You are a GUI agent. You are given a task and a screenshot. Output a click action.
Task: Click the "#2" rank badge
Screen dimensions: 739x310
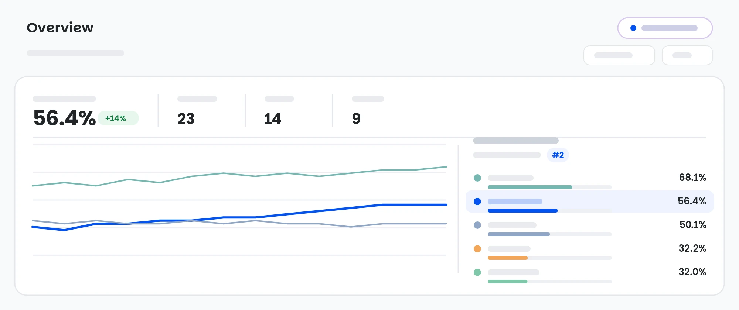[x=558, y=155]
